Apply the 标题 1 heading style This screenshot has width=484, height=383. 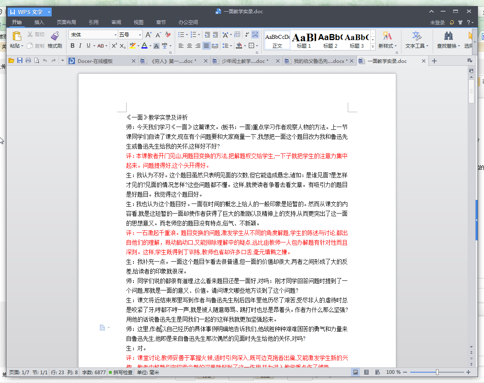point(304,40)
